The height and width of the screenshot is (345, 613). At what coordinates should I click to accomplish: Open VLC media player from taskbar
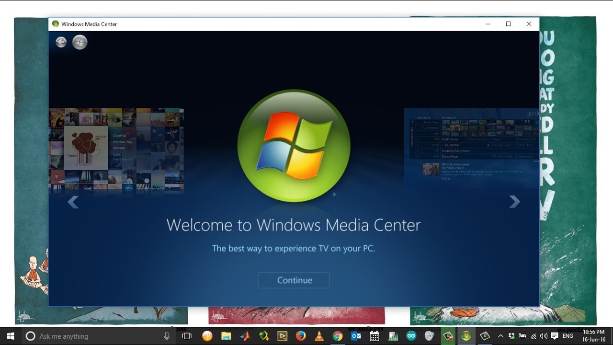[x=319, y=336]
